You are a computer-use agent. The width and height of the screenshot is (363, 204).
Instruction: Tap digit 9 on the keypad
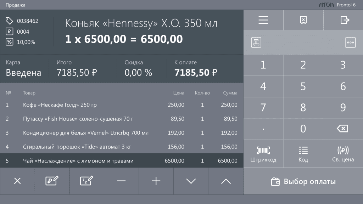343,108
